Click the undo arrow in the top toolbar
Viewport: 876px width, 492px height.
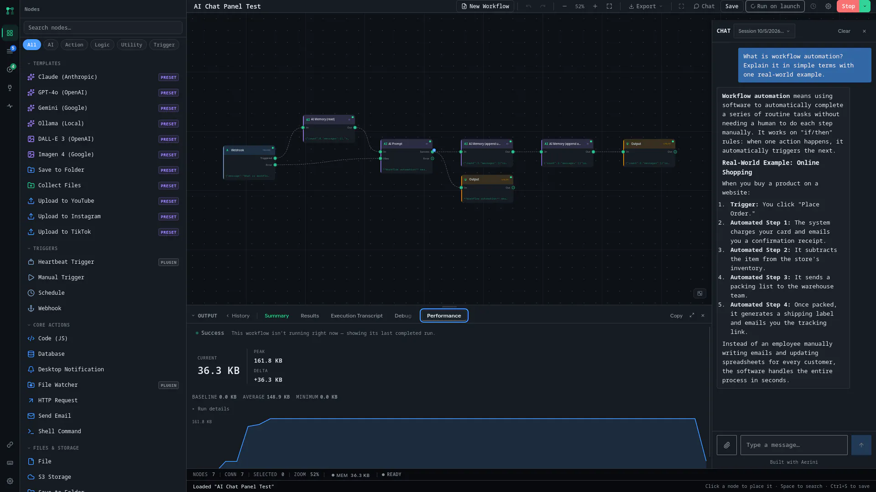point(528,6)
